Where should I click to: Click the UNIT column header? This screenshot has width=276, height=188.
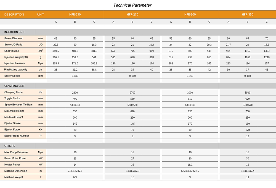(41, 15)
